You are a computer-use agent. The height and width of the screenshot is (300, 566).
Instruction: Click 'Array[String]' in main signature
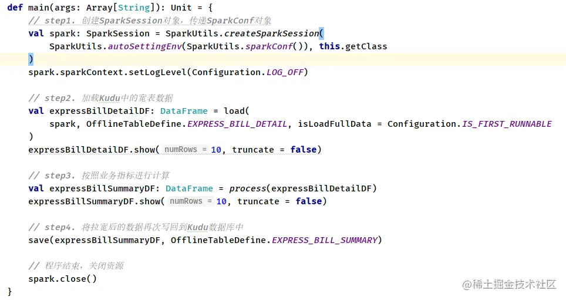point(120,8)
